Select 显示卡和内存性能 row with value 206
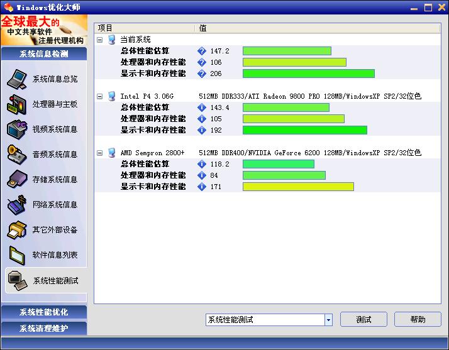This screenshot has height=350, width=449. click(267, 74)
